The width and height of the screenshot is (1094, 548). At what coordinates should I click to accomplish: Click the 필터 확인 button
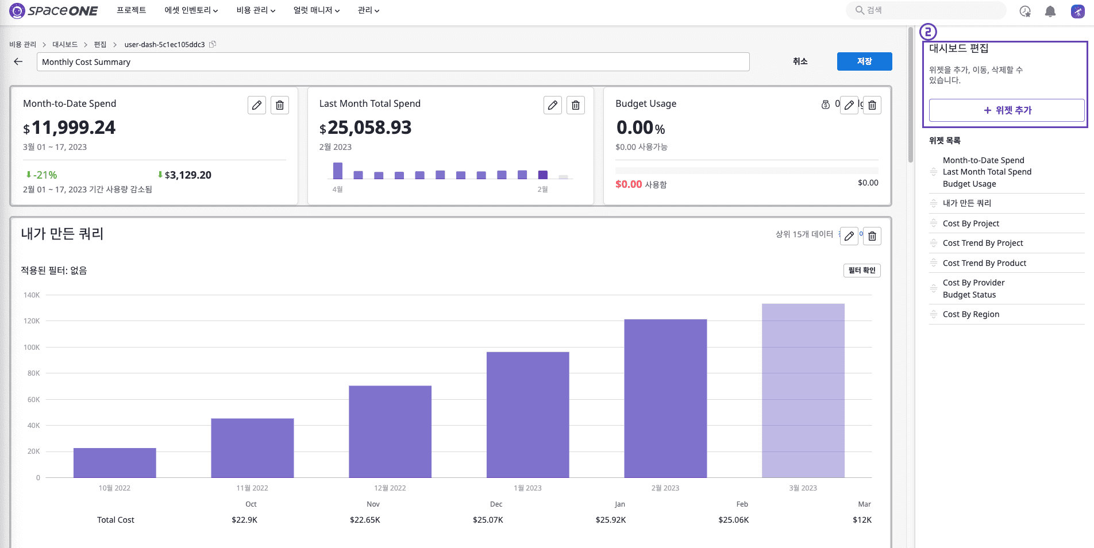click(862, 271)
